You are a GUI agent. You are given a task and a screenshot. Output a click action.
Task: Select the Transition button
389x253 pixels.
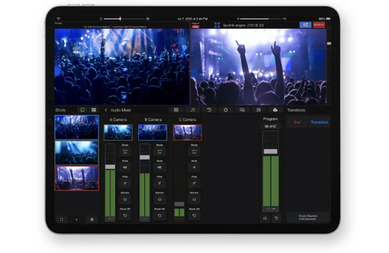(x=319, y=122)
